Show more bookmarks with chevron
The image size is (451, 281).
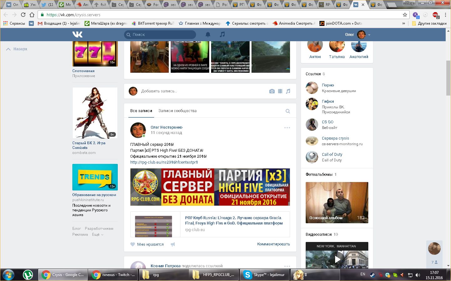[404, 23]
